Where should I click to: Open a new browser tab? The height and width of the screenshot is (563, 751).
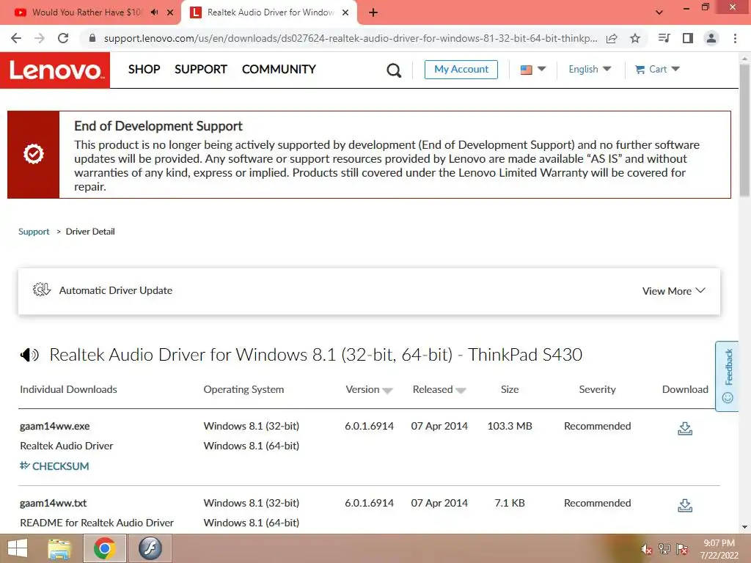tap(373, 13)
